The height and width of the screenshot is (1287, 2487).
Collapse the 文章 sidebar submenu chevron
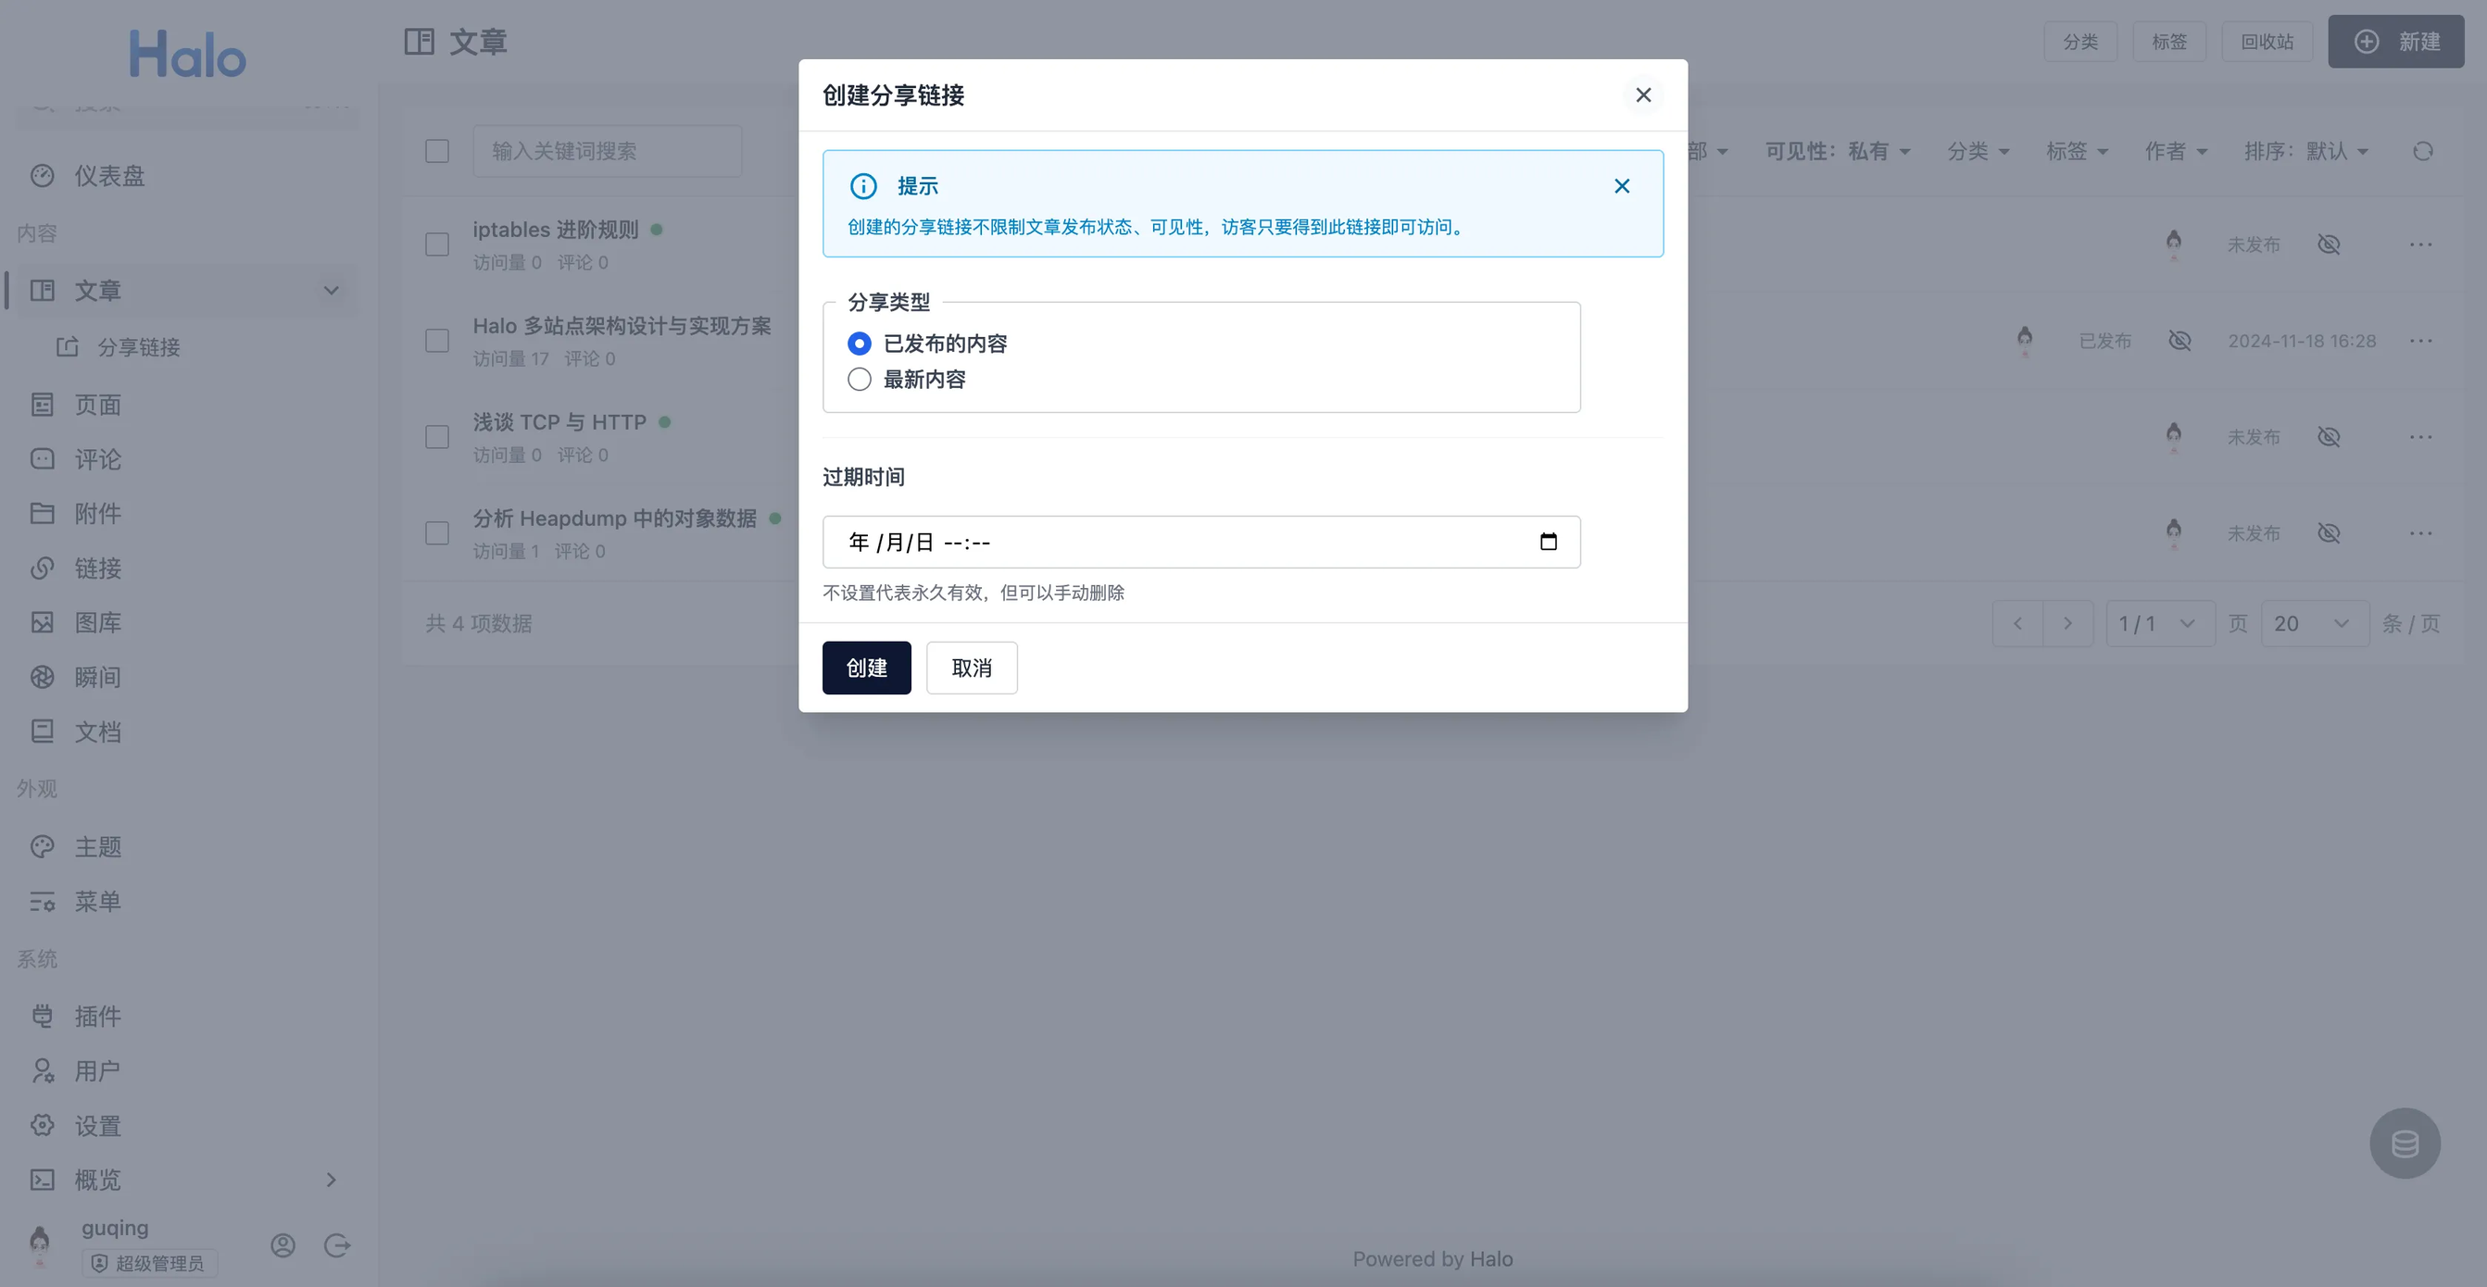tap(332, 291)
